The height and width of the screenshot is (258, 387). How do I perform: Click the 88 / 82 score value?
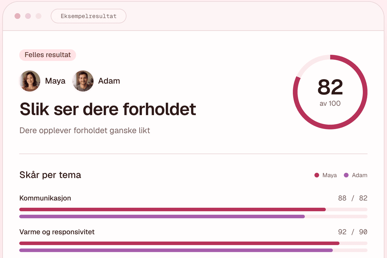[x=353, y=198]
